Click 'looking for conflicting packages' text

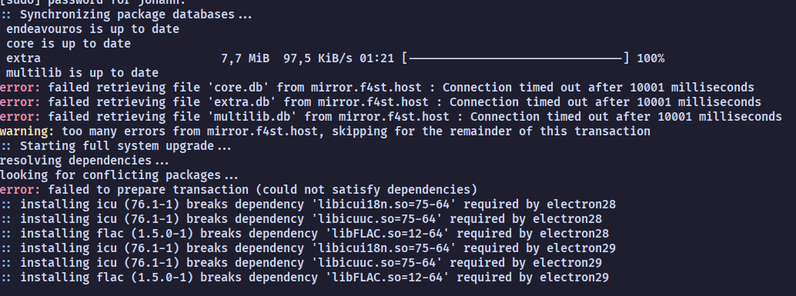[119, 176]
